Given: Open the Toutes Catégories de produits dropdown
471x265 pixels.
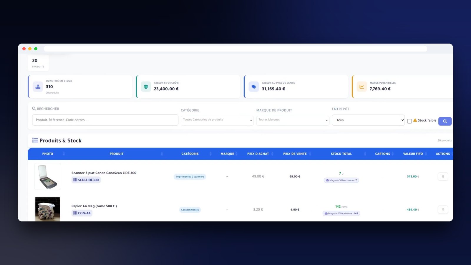Looking at the screenshot, I should point(217,120).
